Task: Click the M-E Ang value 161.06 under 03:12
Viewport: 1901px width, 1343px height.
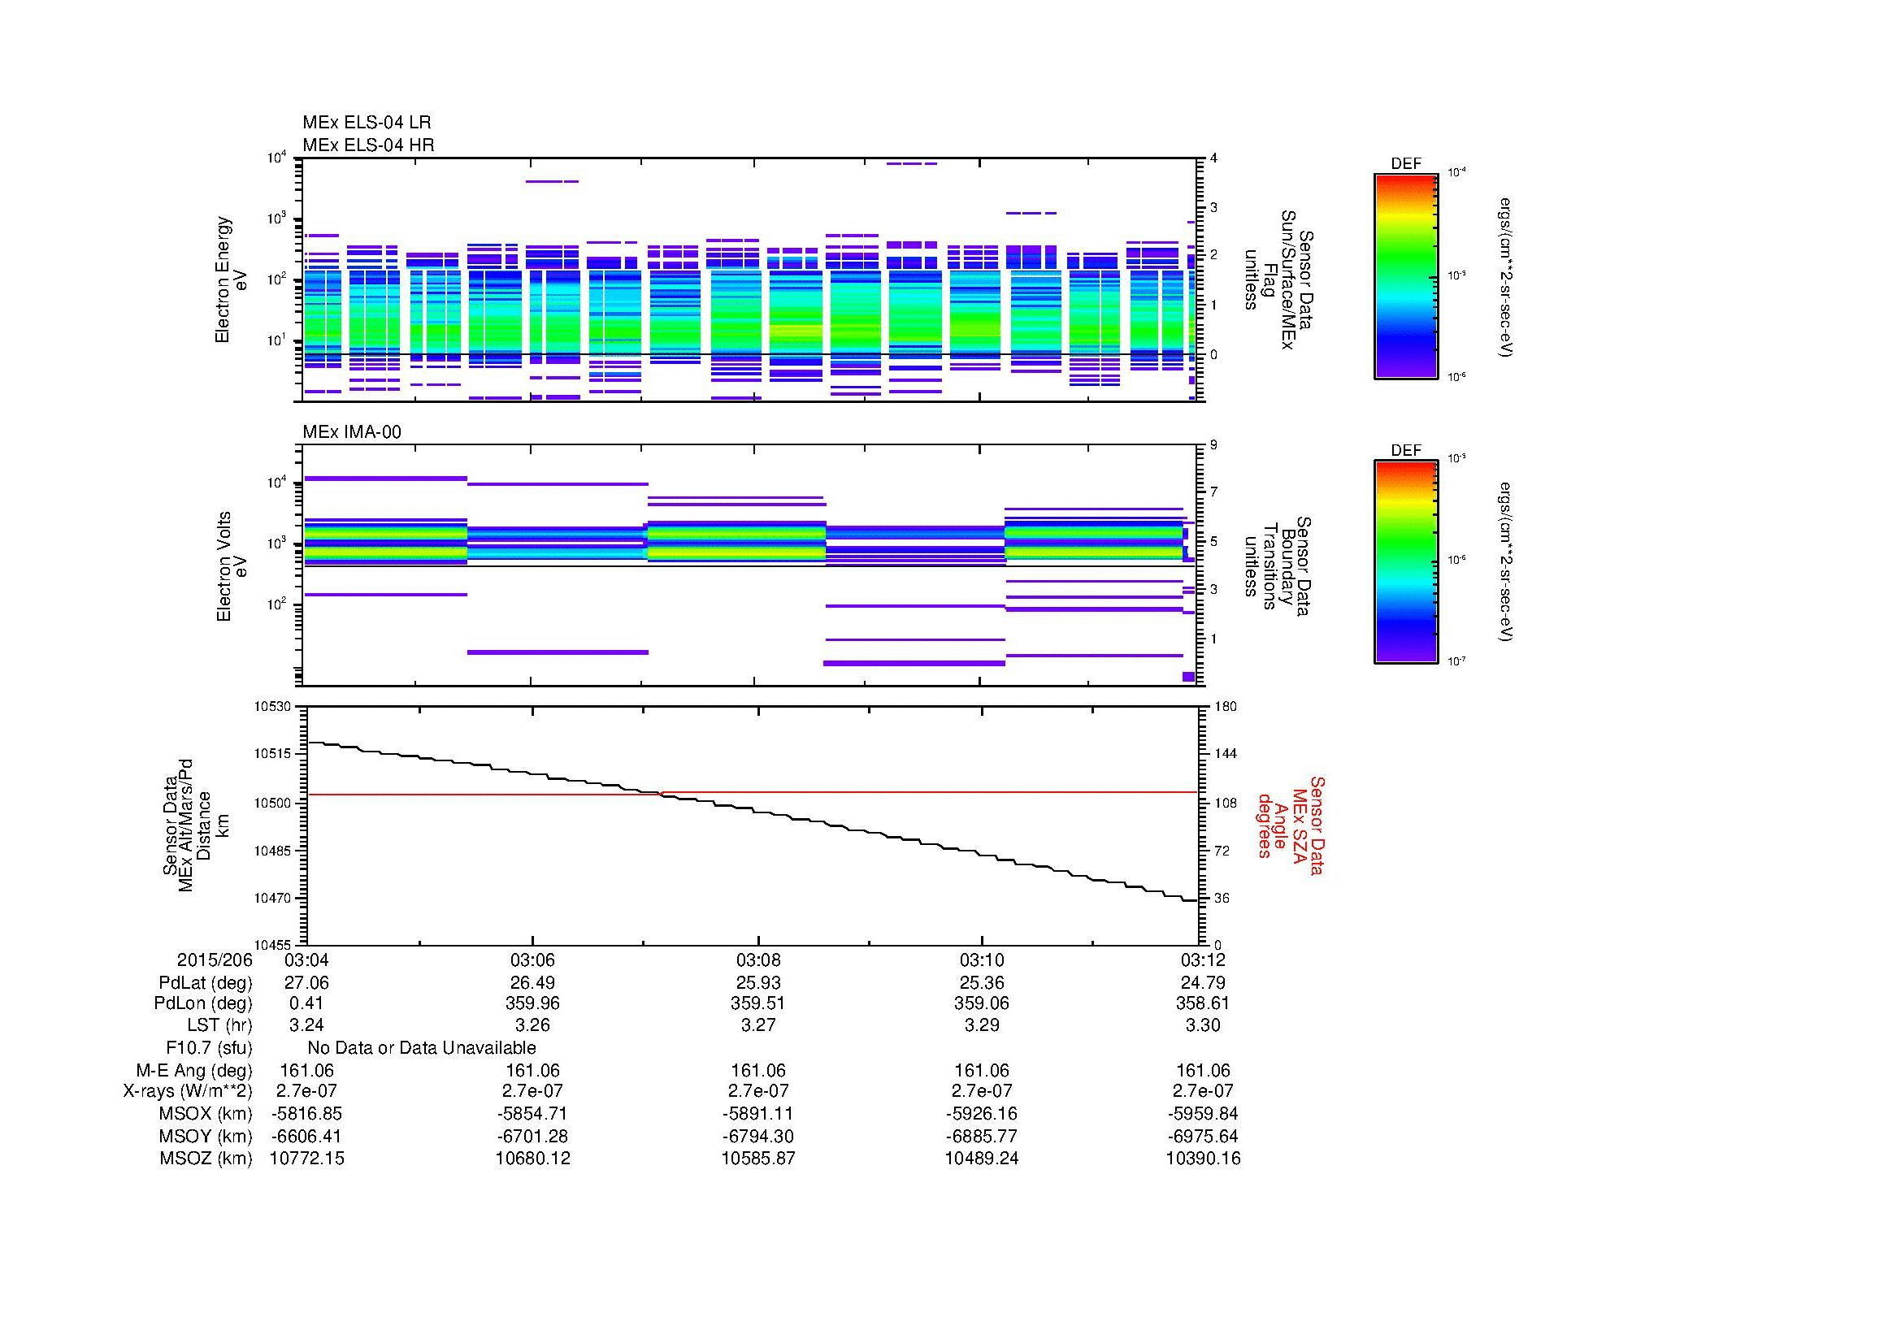Action: tap(1202, 1071)
